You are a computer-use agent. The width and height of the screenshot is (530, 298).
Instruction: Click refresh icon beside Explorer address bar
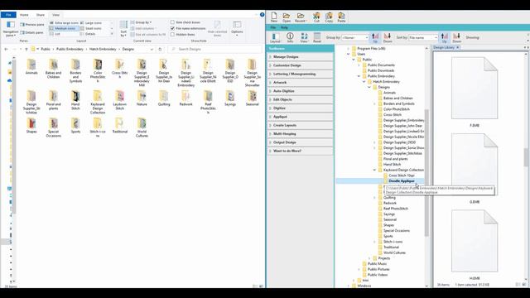click(160, 49)
